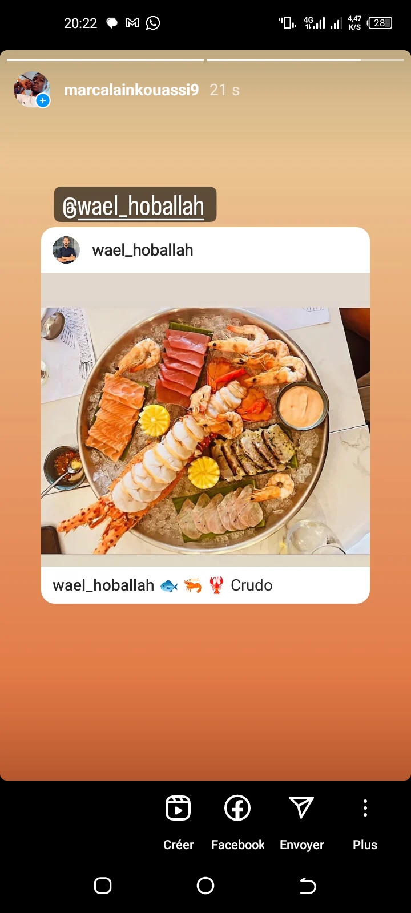Tap first story progress bar segment

[x=106, y=59]
